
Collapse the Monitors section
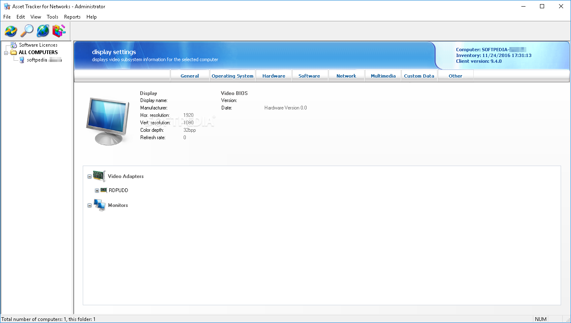(x=89, y=206)
